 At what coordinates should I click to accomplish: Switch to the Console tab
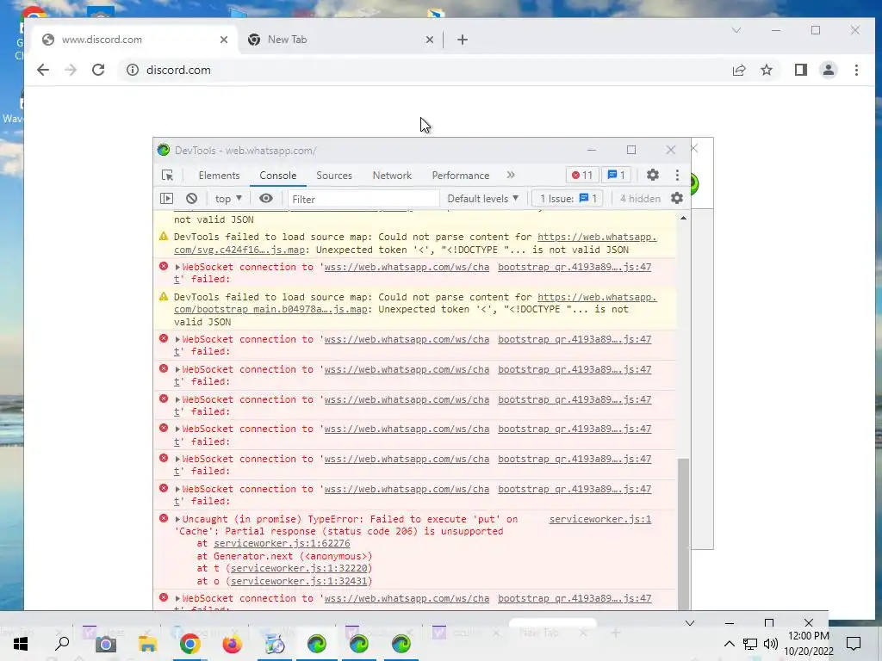coord(278,176)
